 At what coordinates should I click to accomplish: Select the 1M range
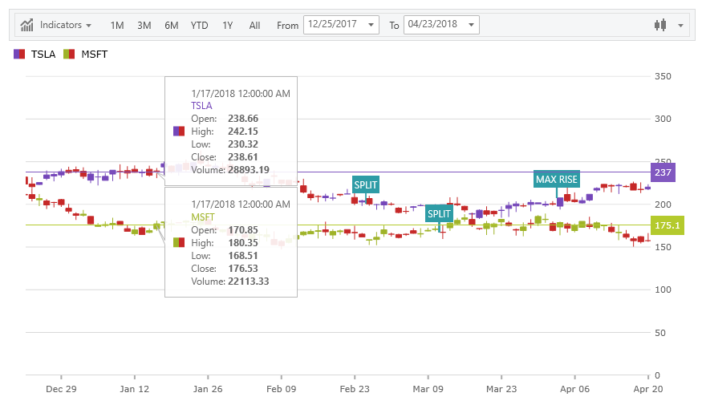click(117, 26)
